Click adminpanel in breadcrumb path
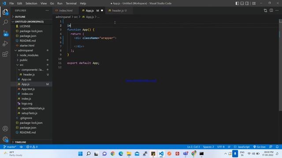Viewport: 282px width, 158px height. pyautogui.click(x=63, y=17)
